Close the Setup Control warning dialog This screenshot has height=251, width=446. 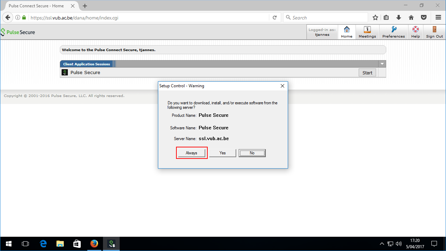pos(282,86)
